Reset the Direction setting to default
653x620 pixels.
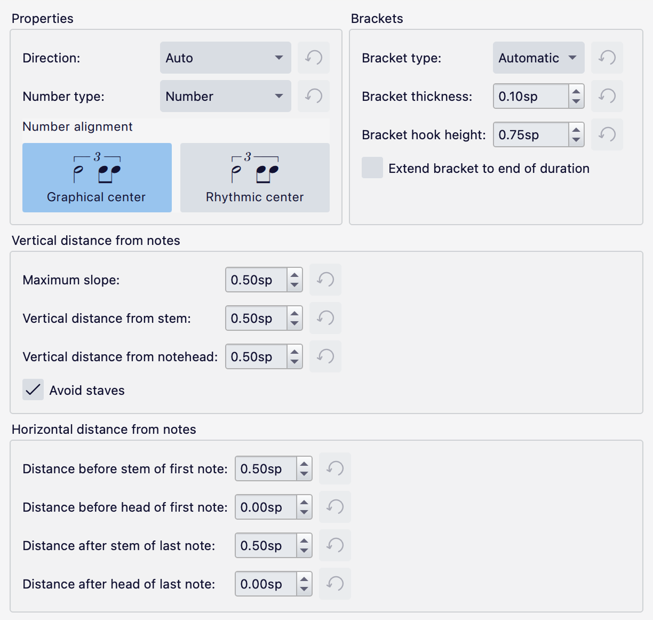314,58
